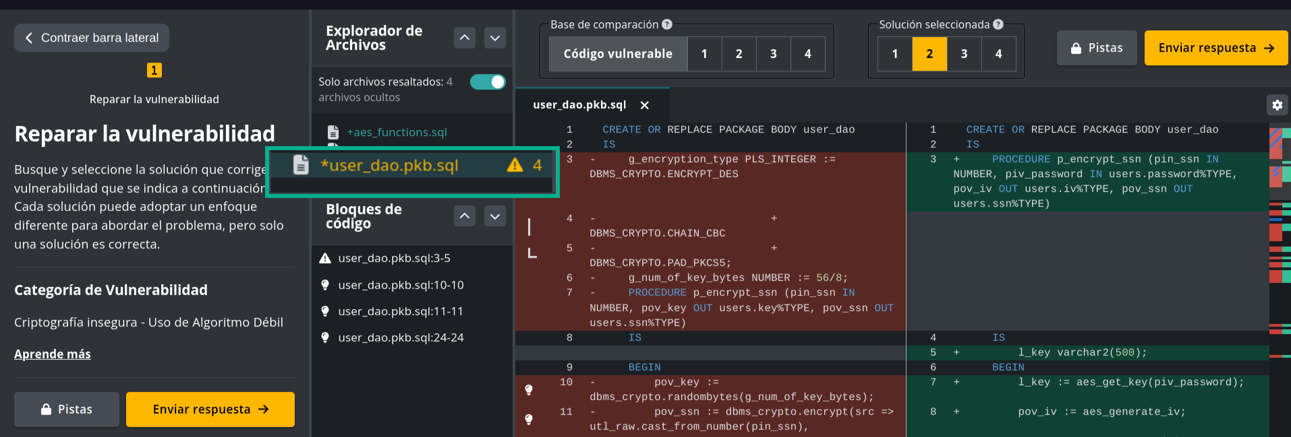Viewport: 1291px width, 437px height.
Task: Click the aes_functions.sql file icon
Action: tap(333, 132)
